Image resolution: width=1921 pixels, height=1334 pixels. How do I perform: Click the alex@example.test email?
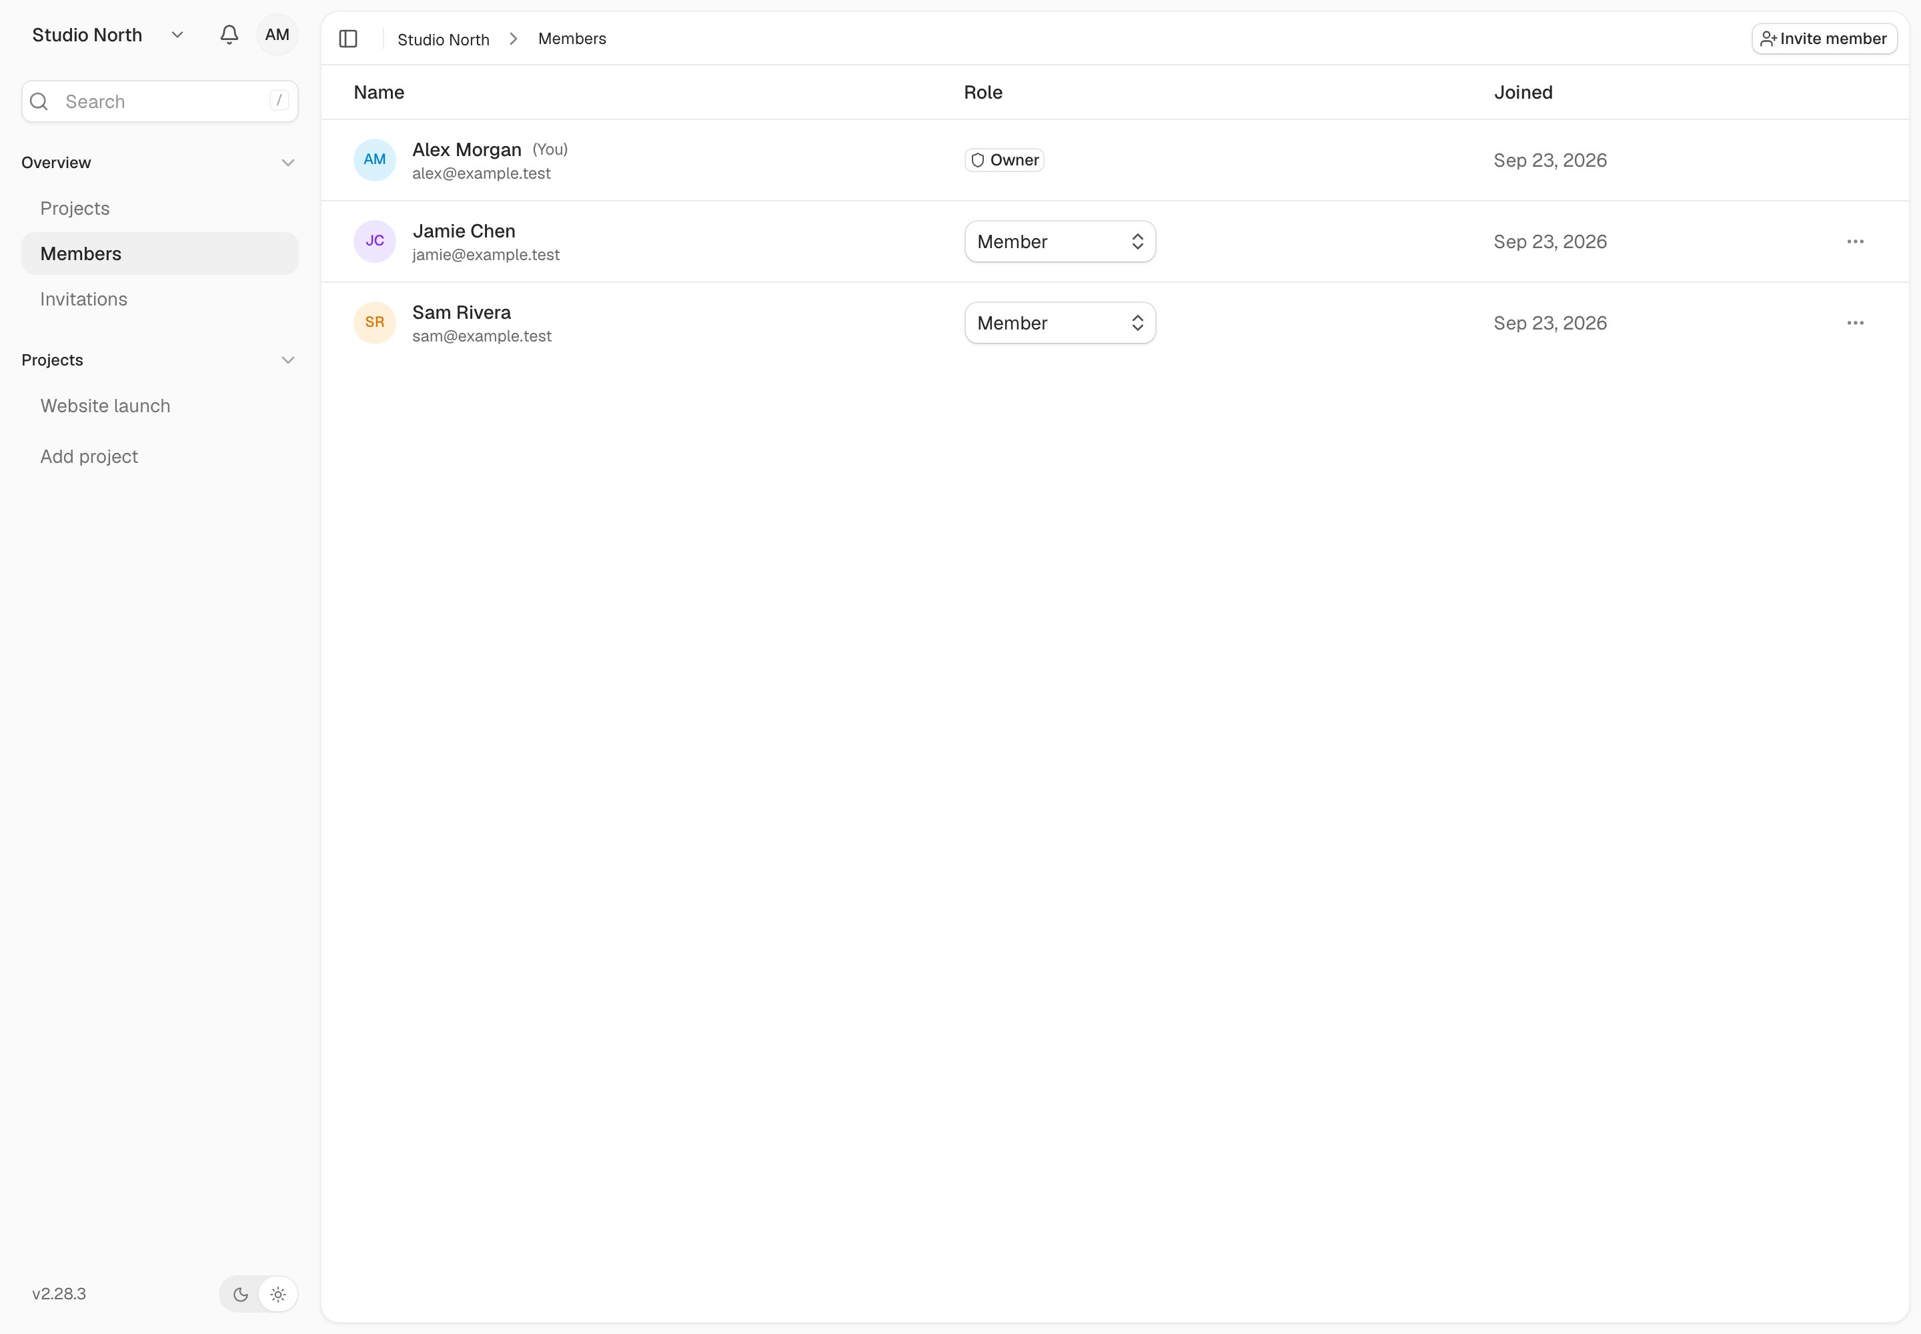482,174
